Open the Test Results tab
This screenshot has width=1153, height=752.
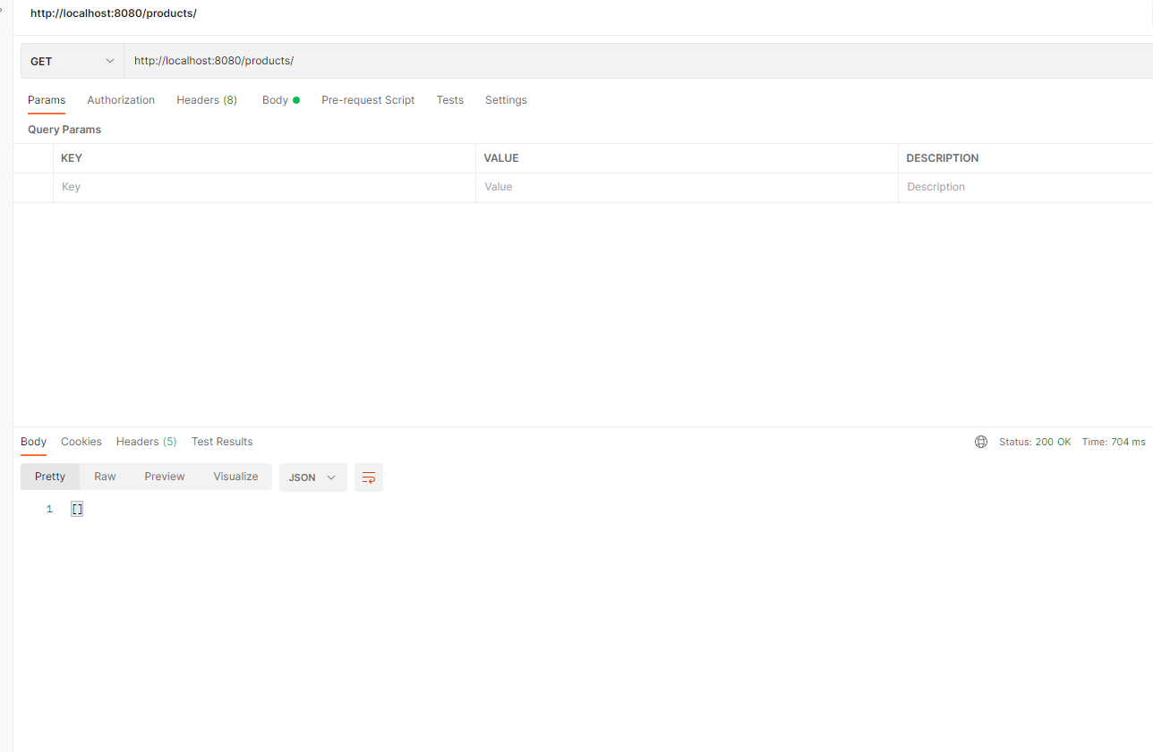[222, 442]
